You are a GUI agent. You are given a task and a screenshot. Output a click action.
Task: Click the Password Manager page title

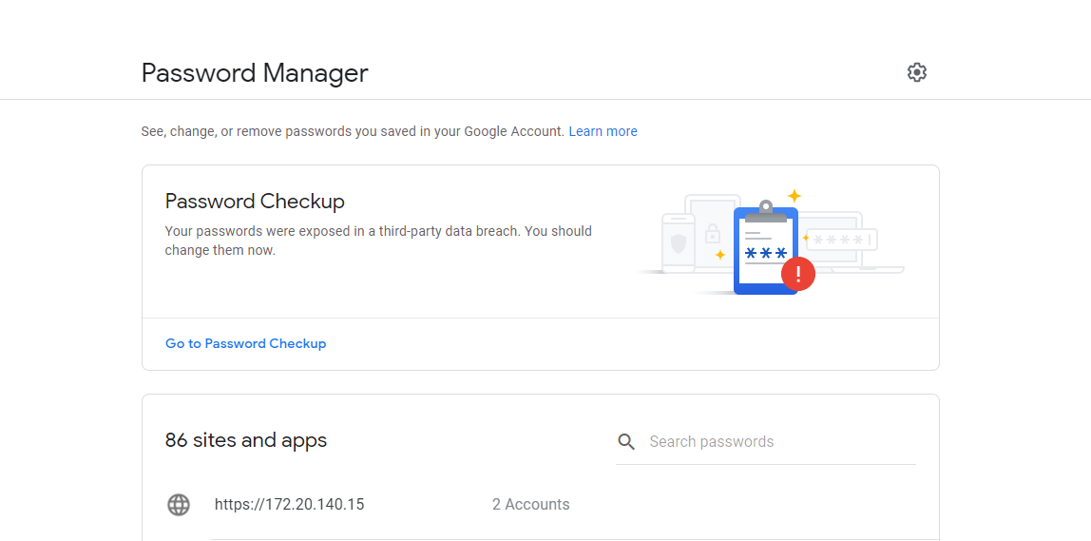click(255, 73)
